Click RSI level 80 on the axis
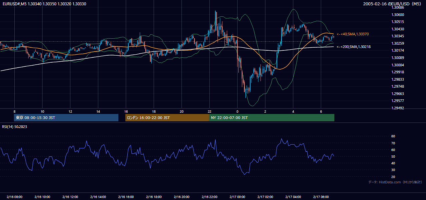Screen dimensions: 426x200 (393, 136)
